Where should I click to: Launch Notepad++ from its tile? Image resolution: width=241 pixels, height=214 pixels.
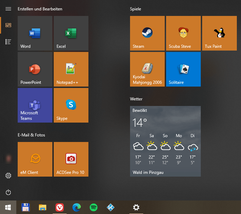point(71,69)
